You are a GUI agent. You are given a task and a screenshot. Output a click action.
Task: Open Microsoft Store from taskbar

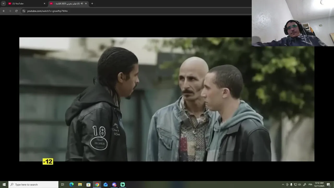88,185
